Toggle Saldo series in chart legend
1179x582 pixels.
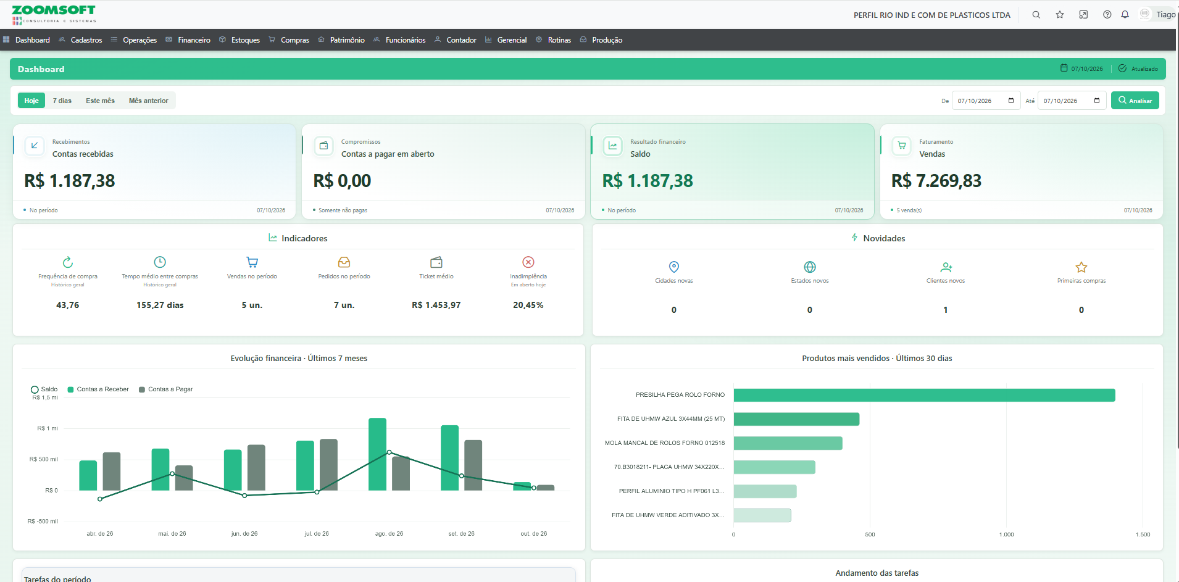click(44, 389)
